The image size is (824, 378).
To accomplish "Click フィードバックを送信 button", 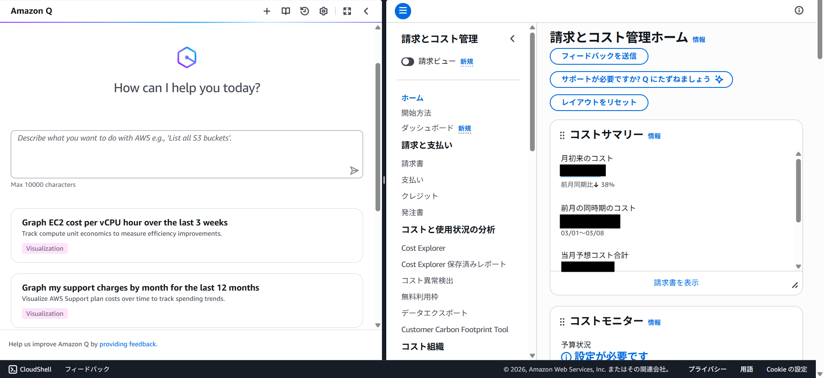I will click(599, 56).
